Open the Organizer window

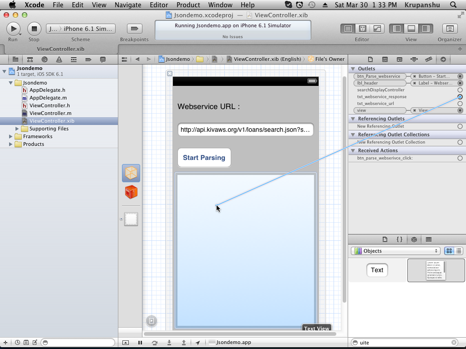tap(450, 29)
